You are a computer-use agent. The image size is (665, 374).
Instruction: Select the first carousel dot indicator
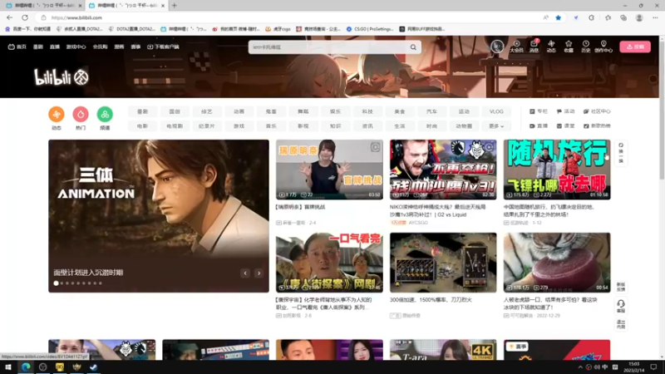(56, 283)
